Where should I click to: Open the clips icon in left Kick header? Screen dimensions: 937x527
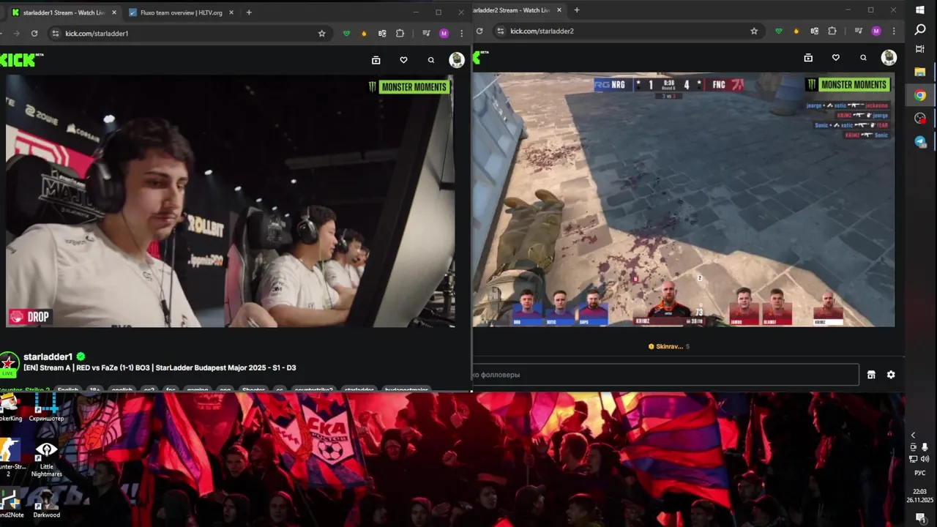pos(376,60)
